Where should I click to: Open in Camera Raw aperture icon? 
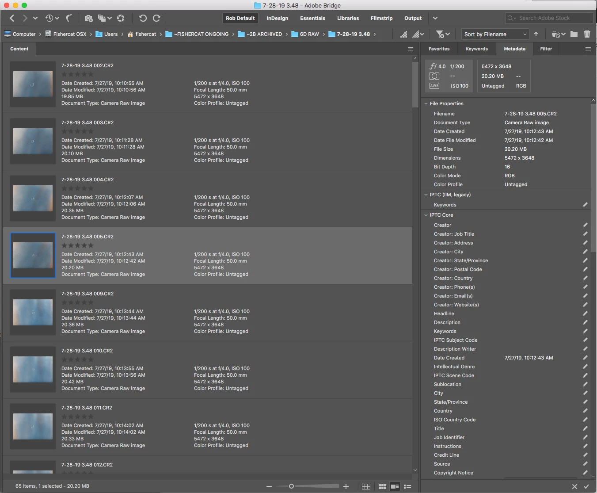[121, 18]
